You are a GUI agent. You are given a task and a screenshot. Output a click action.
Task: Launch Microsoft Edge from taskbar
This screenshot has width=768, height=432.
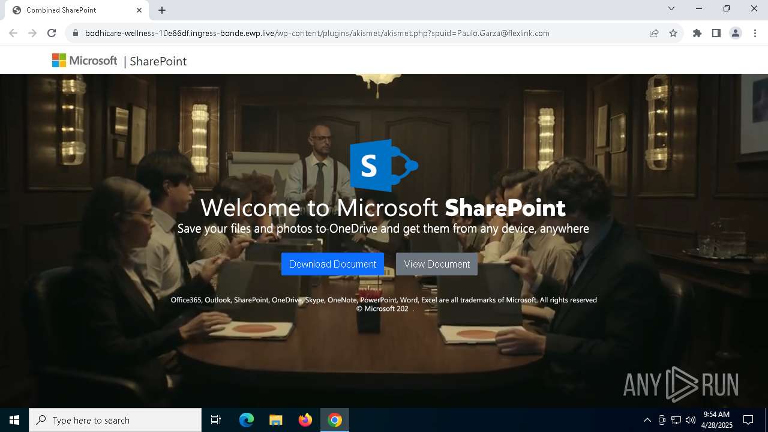click(x=247, y=420)
